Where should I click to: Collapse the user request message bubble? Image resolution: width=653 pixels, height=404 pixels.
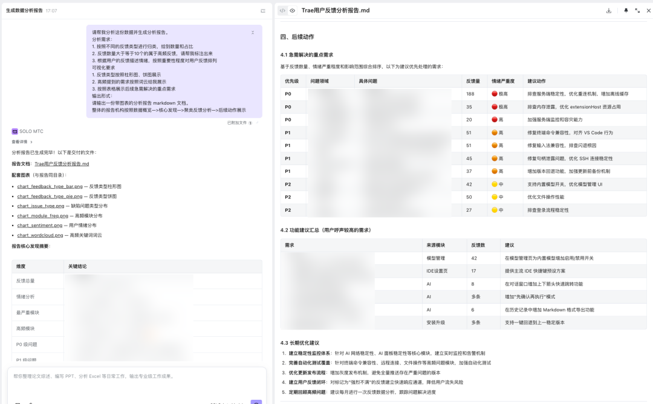pyautogui.click(x=252, y=33)
